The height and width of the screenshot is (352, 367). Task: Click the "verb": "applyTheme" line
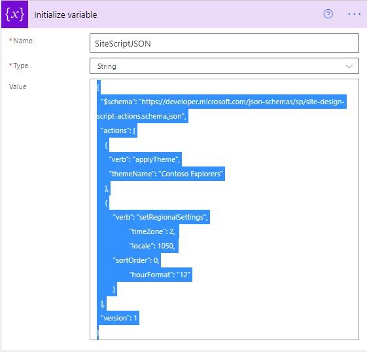145,159
